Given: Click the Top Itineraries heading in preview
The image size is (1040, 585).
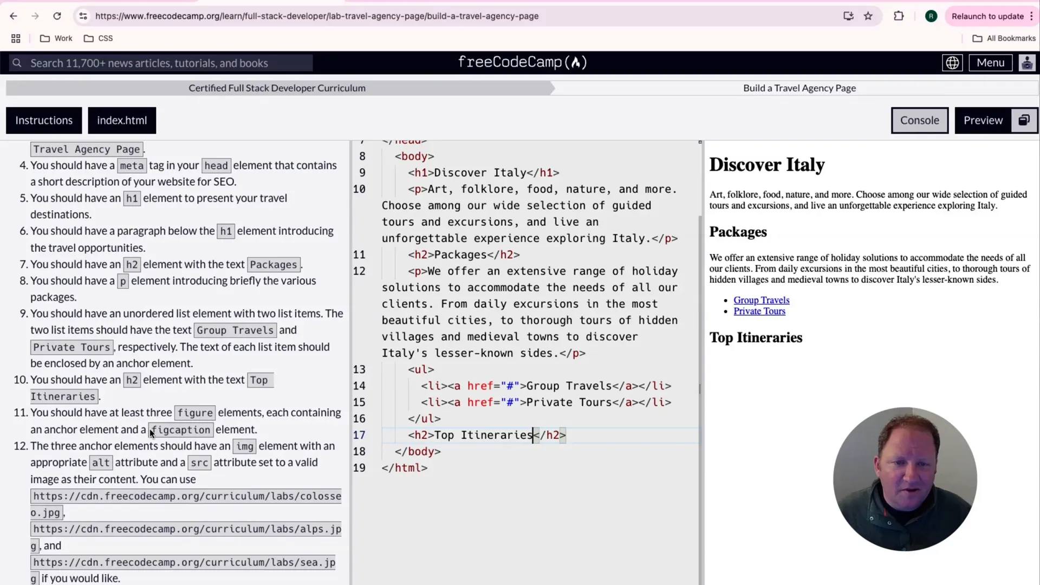Looking at the screenshot, I should [756, 337].
